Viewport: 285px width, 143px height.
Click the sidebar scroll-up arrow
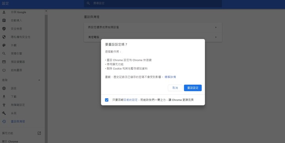46,11
